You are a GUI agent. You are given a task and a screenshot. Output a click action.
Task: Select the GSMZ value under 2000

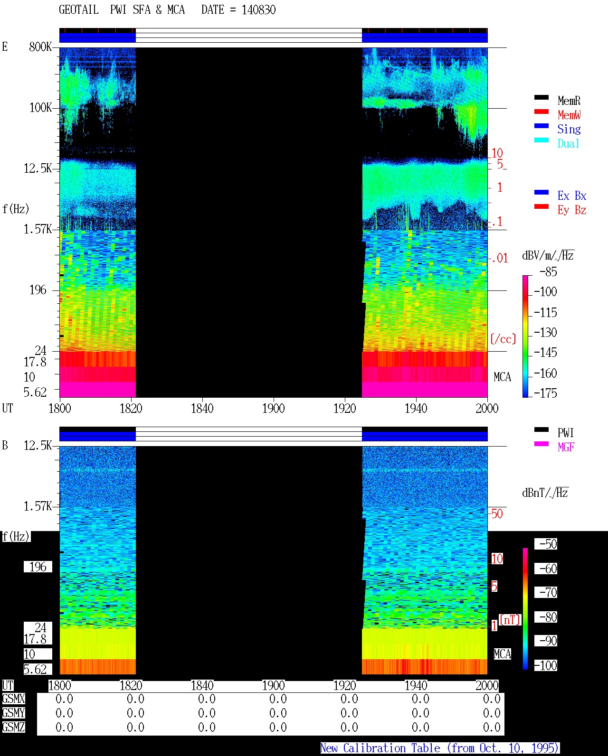(x=492, y=727)
